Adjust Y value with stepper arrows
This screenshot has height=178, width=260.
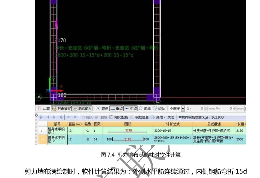(235, 109)
